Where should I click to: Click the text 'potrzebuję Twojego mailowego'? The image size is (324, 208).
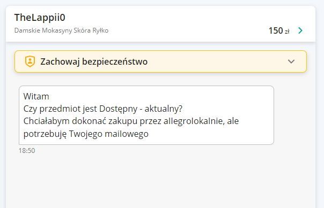(86, 134)
